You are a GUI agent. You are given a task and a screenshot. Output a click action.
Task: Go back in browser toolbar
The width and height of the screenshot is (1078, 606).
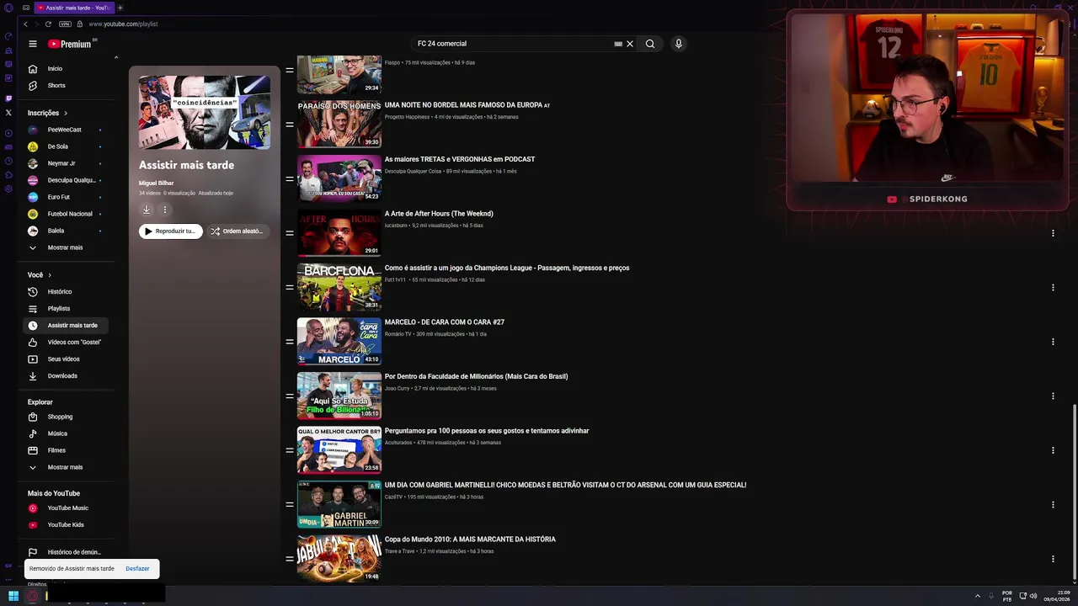pyautogui.click(x=25, y=24)
